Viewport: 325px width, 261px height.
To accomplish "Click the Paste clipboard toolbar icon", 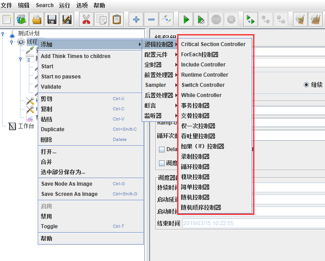I will pyautogui.click(x=116, y=19).
